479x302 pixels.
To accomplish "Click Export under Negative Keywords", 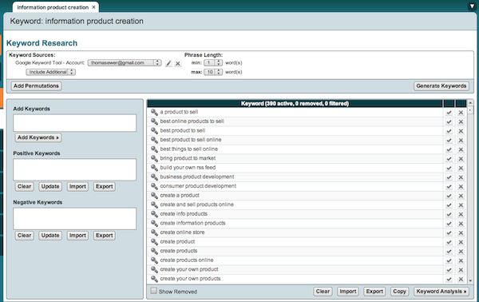I will [104, 236].
